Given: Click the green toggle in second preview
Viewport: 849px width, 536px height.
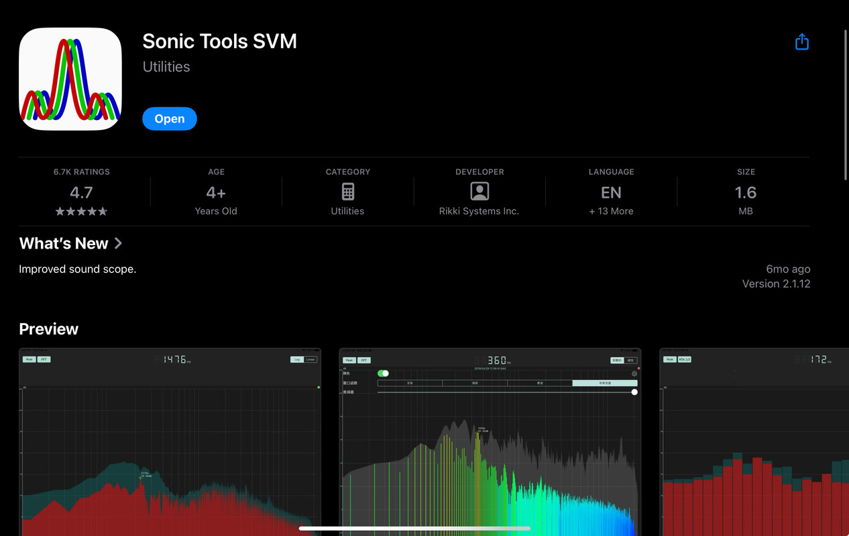Looking at the screenshot, I should (383, 373).
